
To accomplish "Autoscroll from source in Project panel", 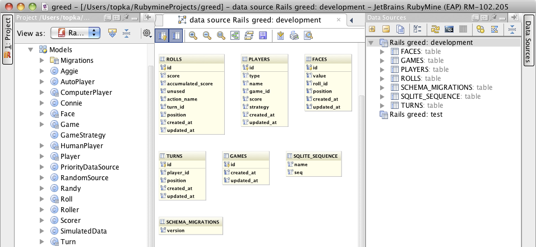I will (x=113, y=33).
